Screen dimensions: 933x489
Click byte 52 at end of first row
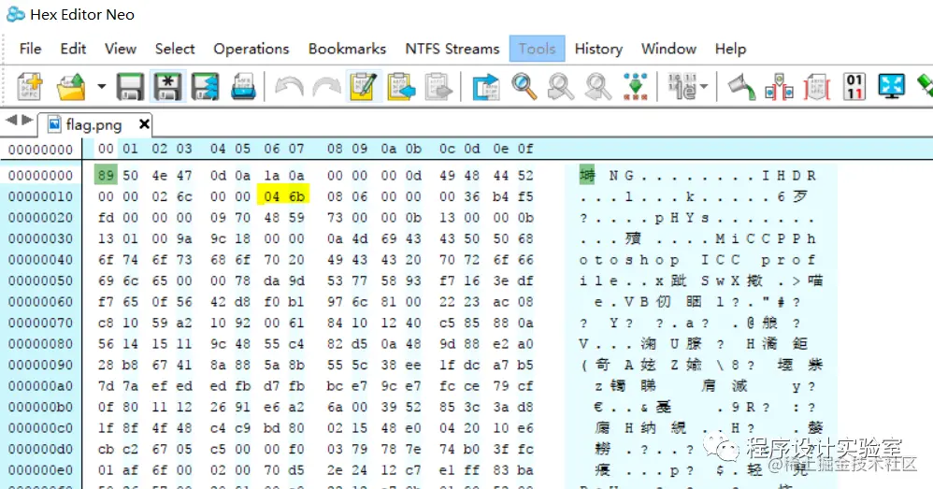[524, 176]
